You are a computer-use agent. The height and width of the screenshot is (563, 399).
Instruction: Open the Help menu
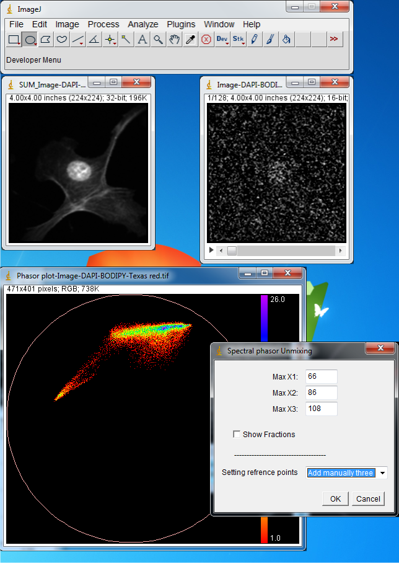(251, 24)
